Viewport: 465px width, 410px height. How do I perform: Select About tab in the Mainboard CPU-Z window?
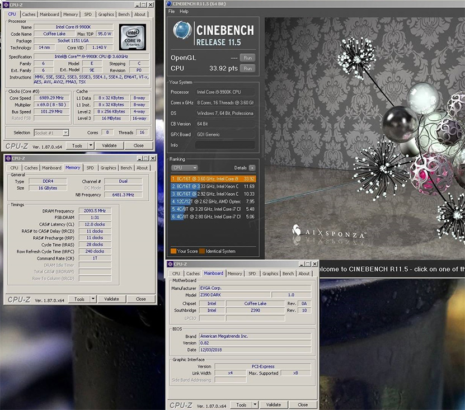304,274
